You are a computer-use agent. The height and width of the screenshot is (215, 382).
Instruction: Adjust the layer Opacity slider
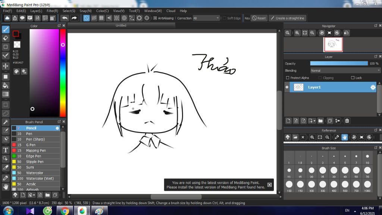click(339, 63)
